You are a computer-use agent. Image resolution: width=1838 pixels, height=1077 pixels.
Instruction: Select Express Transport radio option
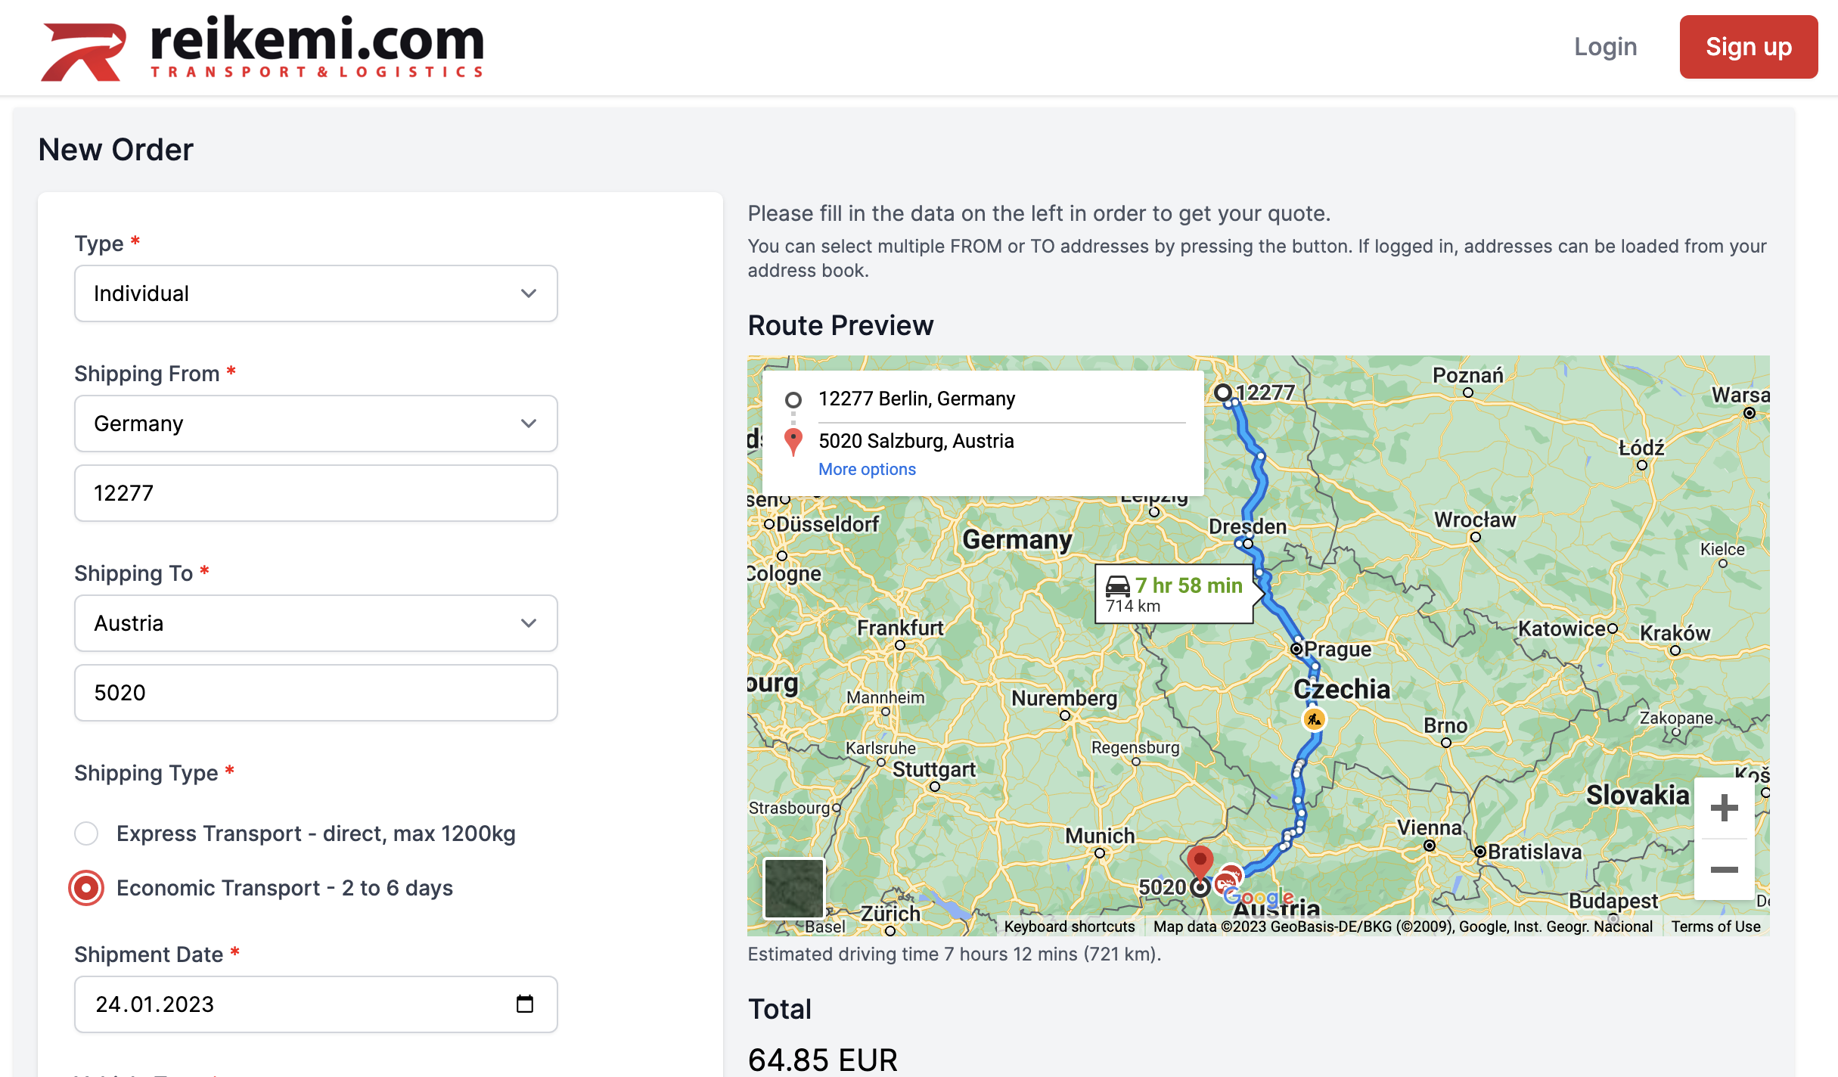pos(86,833)
